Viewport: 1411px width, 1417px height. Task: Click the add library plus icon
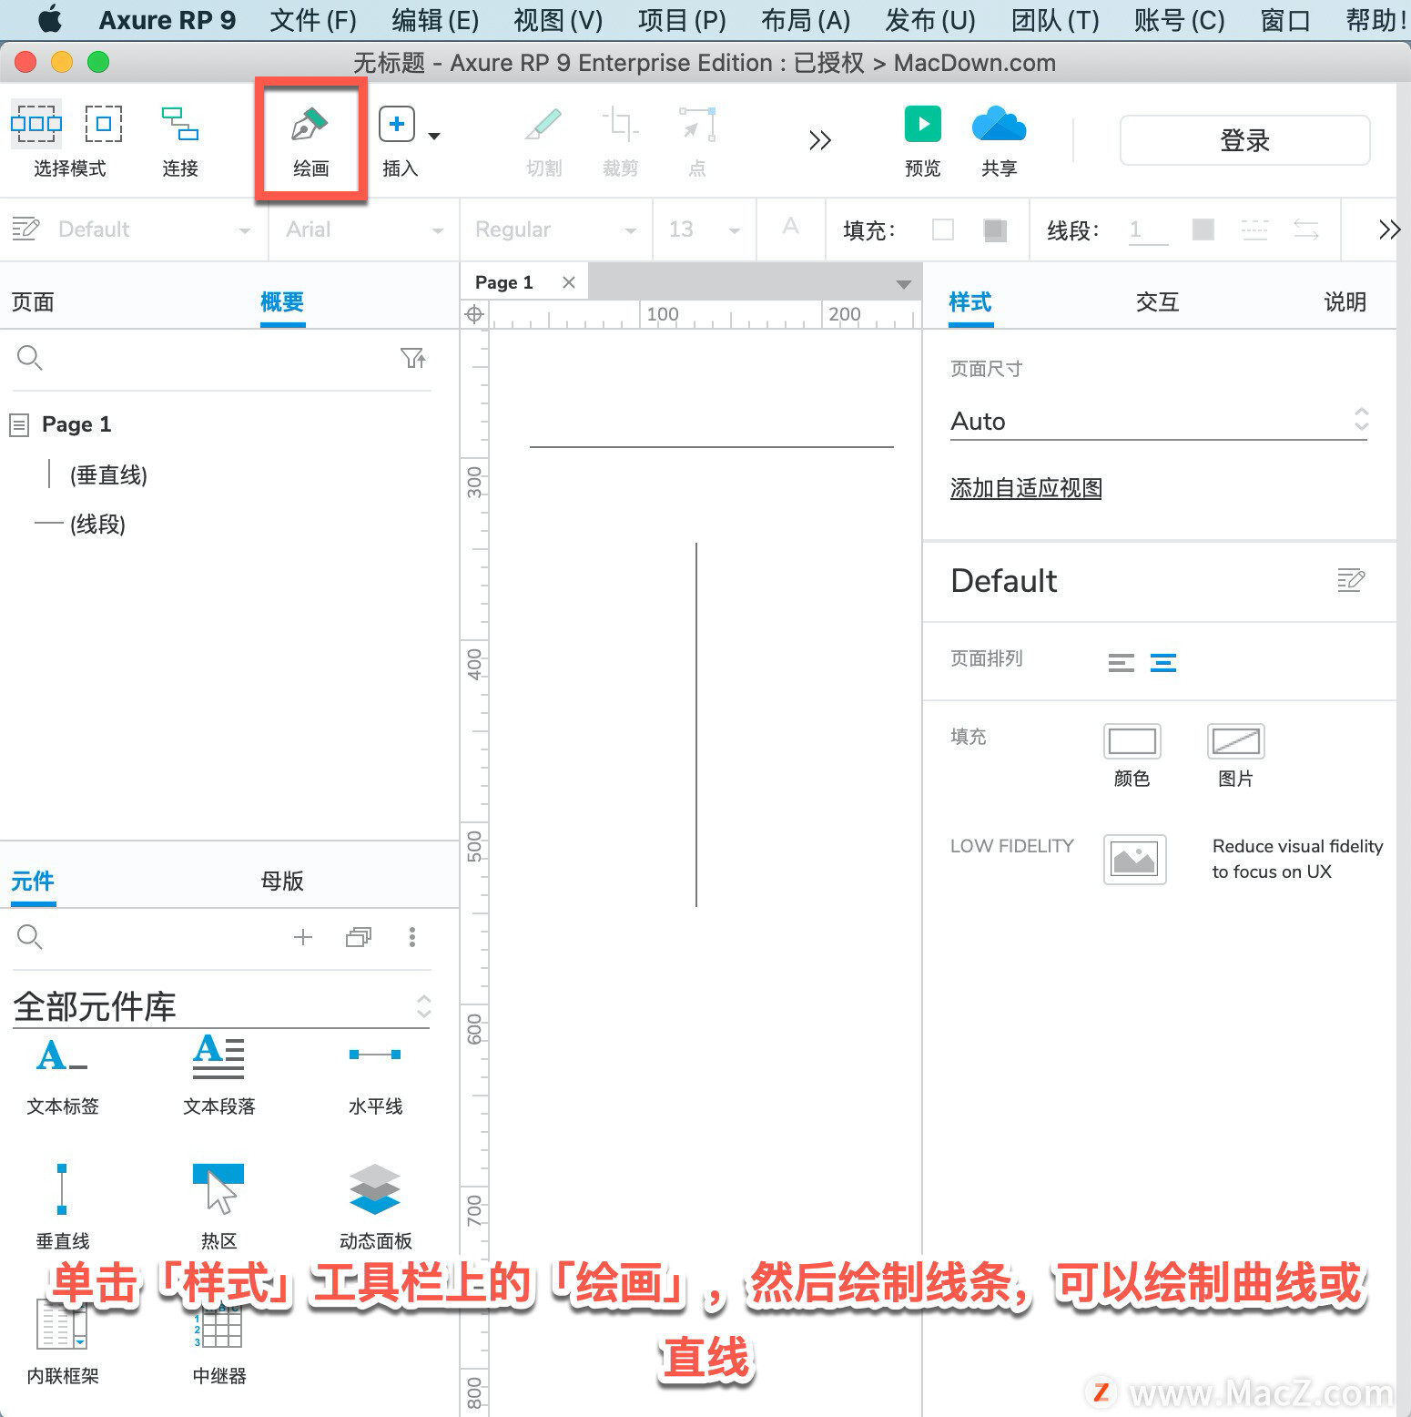coord(303,937)
